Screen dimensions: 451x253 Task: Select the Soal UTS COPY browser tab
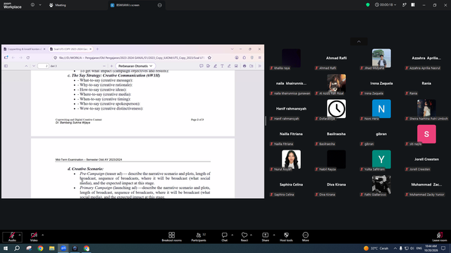[70, 49]
